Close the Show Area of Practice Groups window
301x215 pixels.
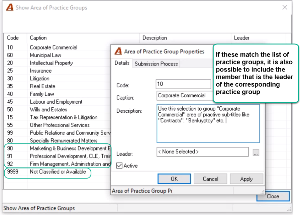tap(285, 7)
